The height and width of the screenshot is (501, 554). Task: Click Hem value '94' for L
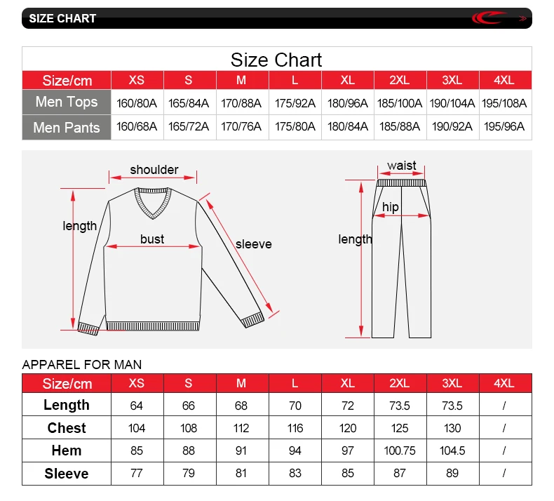click(295, 450)
